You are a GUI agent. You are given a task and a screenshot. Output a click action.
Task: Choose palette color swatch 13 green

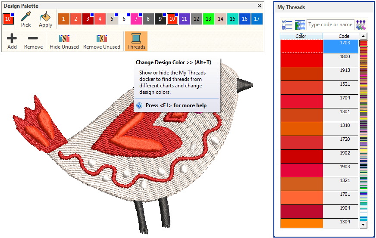pyautogui.click(x=208, y=19)
